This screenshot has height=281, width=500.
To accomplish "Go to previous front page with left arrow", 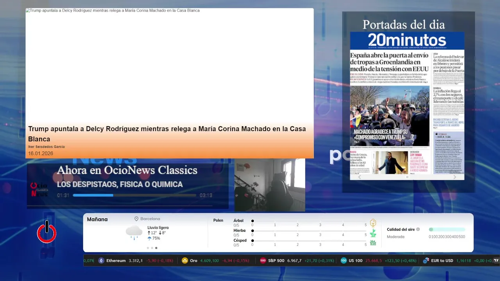I will coord(360,177).
